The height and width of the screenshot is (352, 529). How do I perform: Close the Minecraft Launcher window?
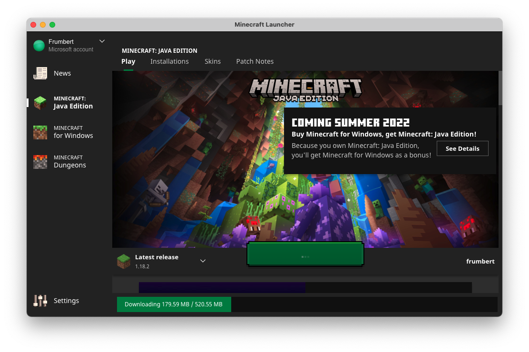coord(33,25)
